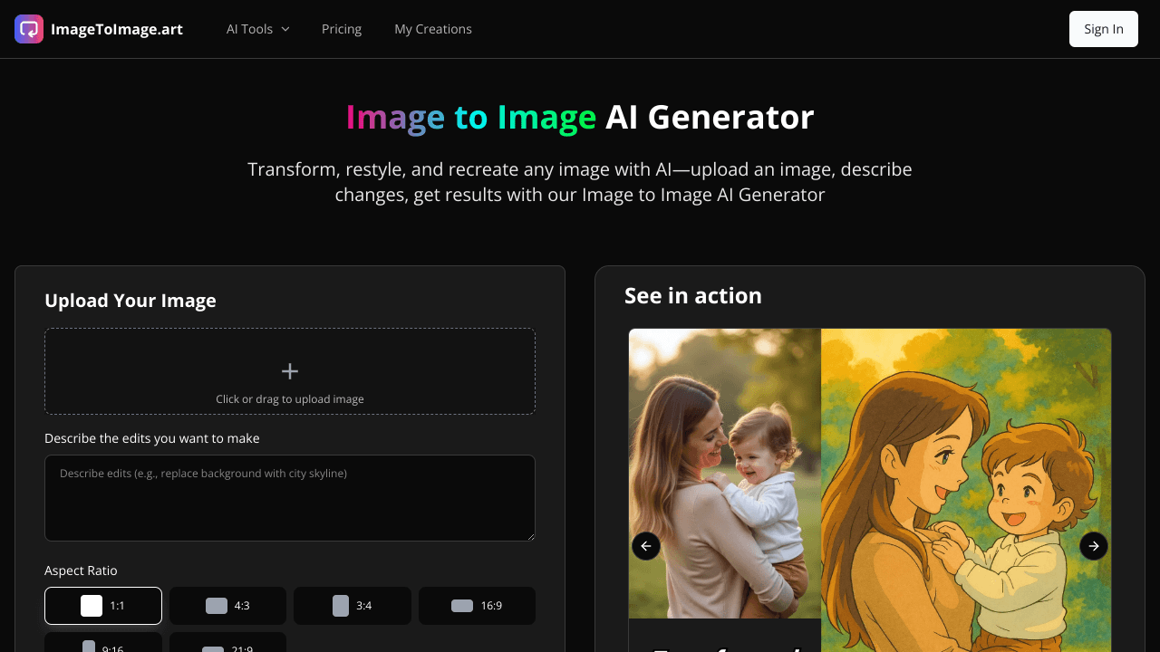Select the 3:4 aspect ratio

[x=353, y=605]
